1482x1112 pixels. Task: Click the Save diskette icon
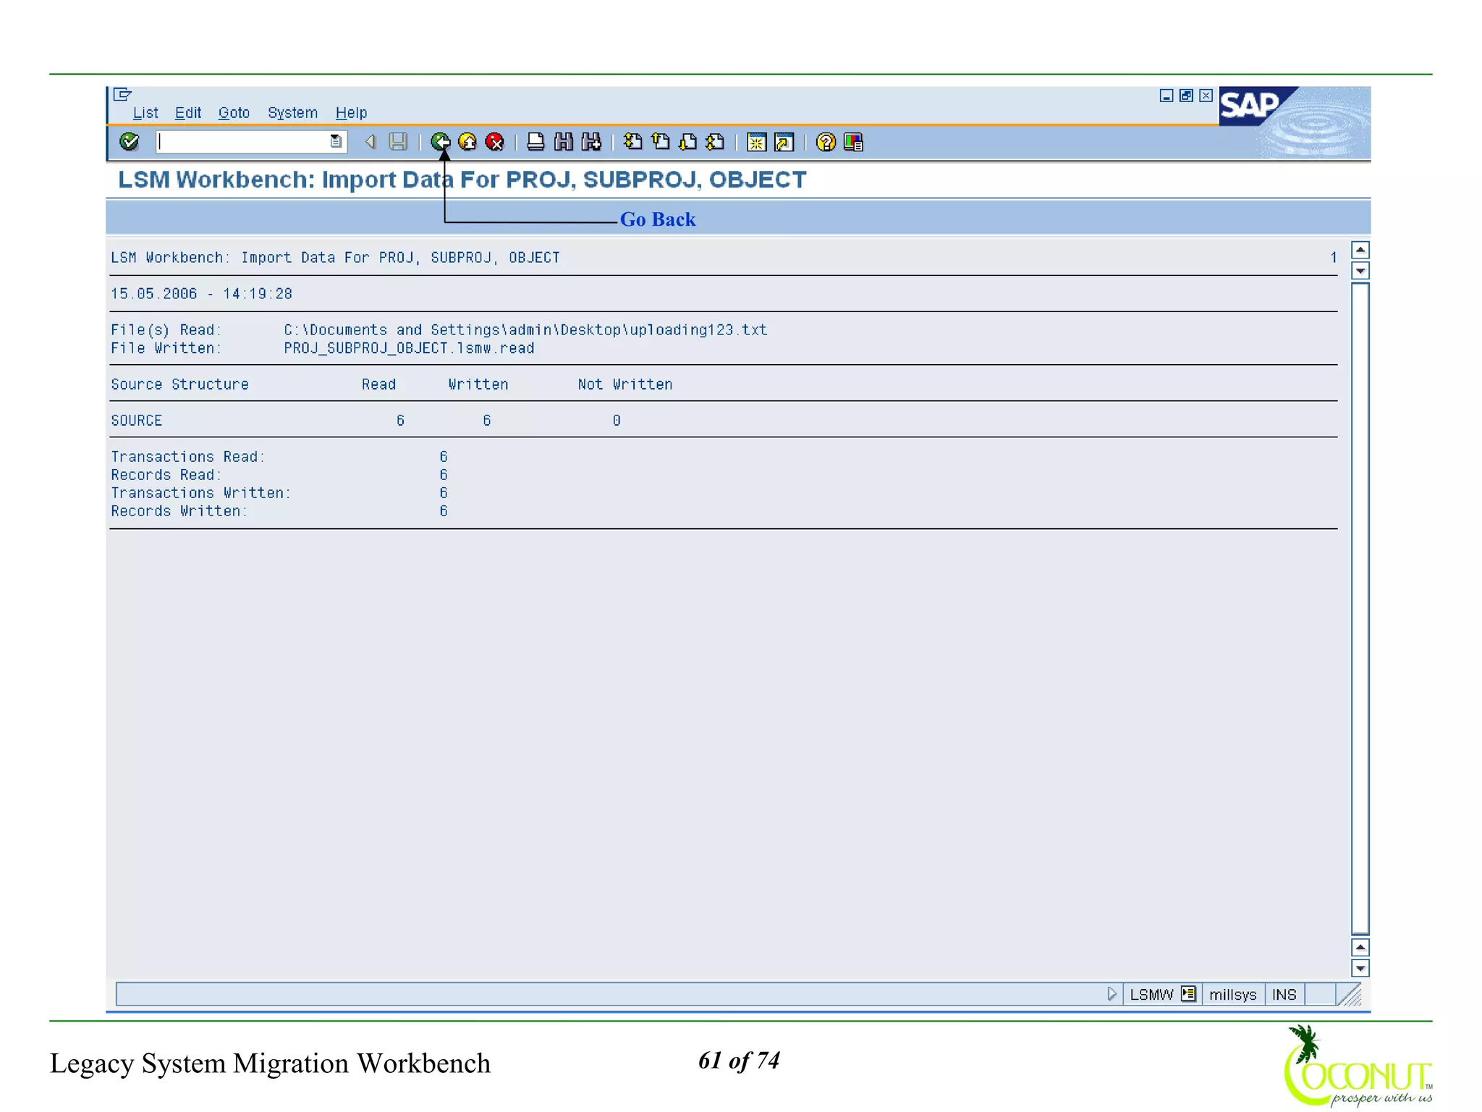398,142
